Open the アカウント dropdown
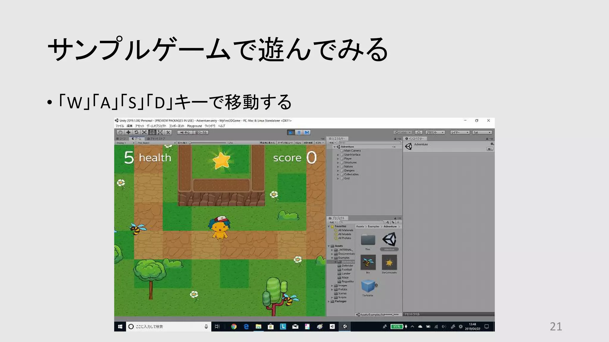Screen dimensions: 609x342 pos(435,132)
